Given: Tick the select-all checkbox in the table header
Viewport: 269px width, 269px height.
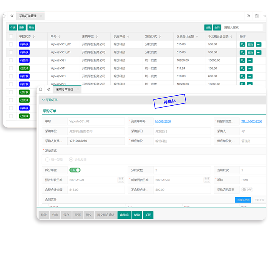Looking at the screenshot, I should [11, 36].
